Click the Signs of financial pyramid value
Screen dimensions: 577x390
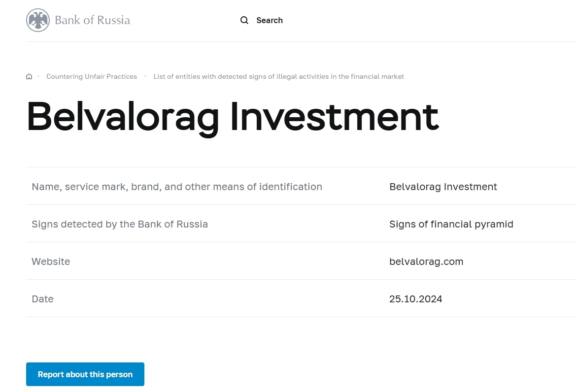[x=451, y=224]
